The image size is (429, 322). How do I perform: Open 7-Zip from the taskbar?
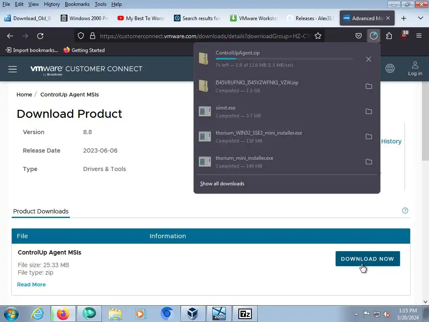[x=245, y=314]
